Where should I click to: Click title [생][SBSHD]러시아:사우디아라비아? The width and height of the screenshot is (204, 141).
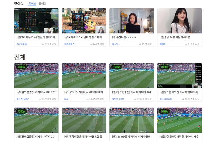pos(84,92)
